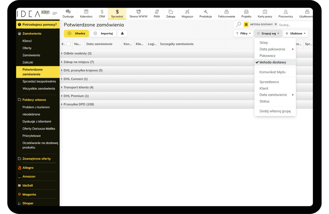Open the Fakturowanie module icon
The image size is (329, 214).
(x=227, y=12)
